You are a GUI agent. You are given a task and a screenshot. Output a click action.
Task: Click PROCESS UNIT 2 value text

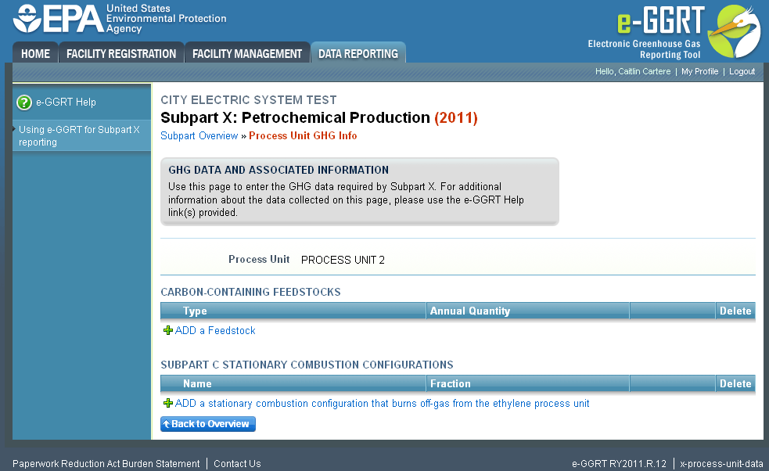click(343, 260)
